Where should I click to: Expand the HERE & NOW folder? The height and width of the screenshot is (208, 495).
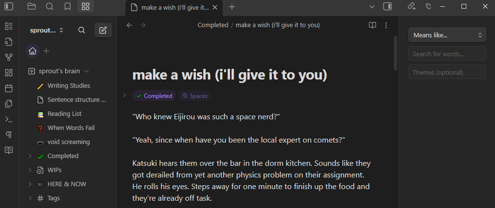point(30,184)
